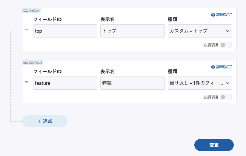The image size is (246, 156).
Task: Click drag handle icon for top field
Action: click(x=26, y=30)
